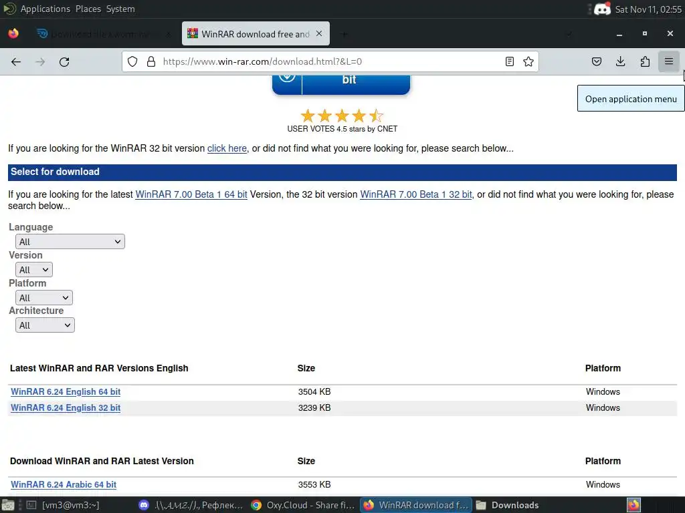Open the Firefox application menu
Screen dimensions: 685x513
[669, 61]
